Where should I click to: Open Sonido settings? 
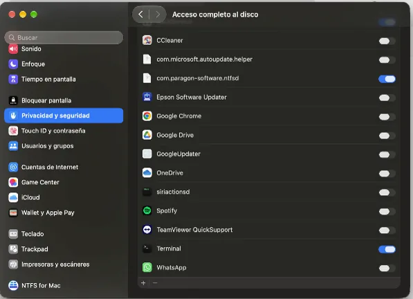click(64, 49)
